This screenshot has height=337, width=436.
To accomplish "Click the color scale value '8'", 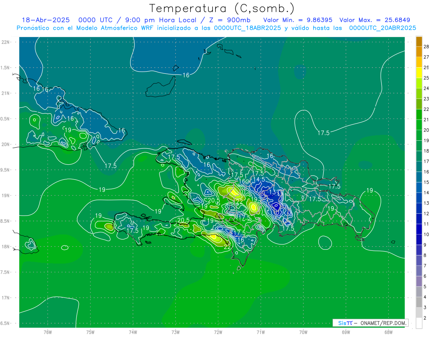I will click(425, 256).
